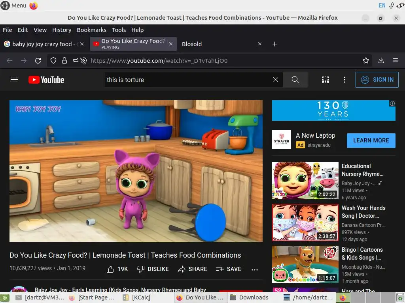Open the Bookmarks menu
The width and height of the screenshot is (405, 303).
91,30
